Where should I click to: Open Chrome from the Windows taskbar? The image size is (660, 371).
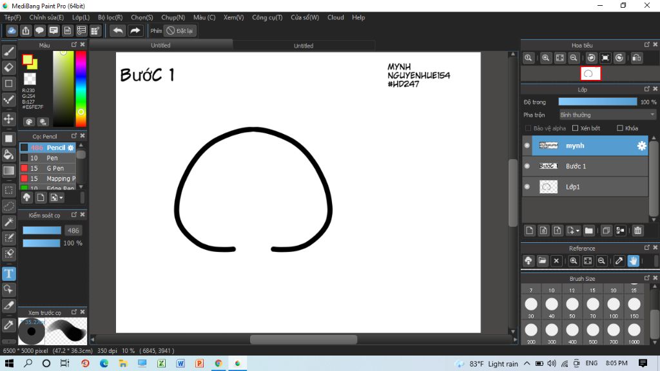(x=218, y=363)
